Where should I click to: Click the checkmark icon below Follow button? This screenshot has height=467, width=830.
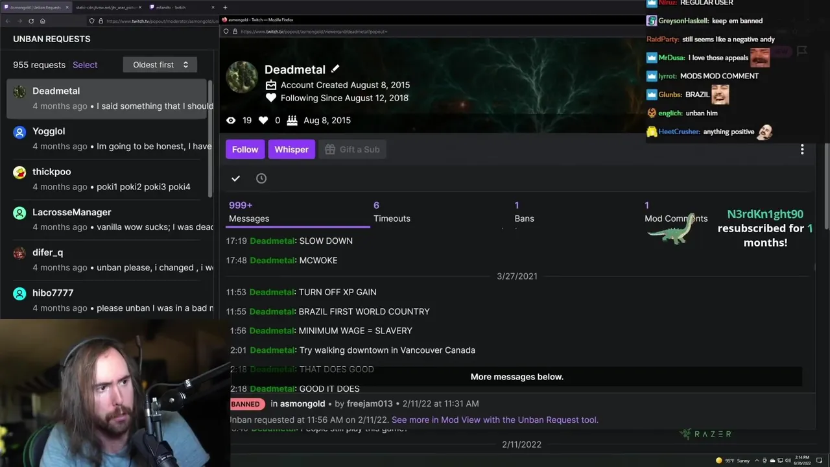click(x=235, y=178)
